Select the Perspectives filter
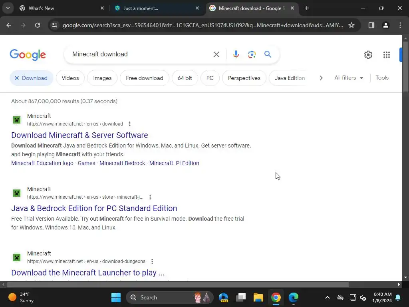The image size is (409, 307). pos(244,78)
